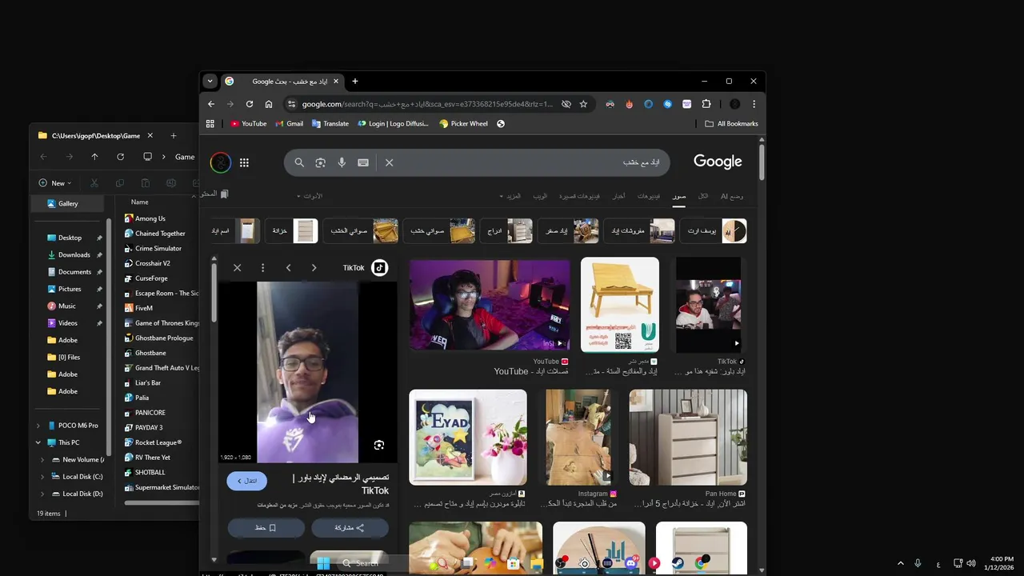The image size is (1024, 576).
Task: Open a new Chrome tab with plus
Action: [355, 81]
